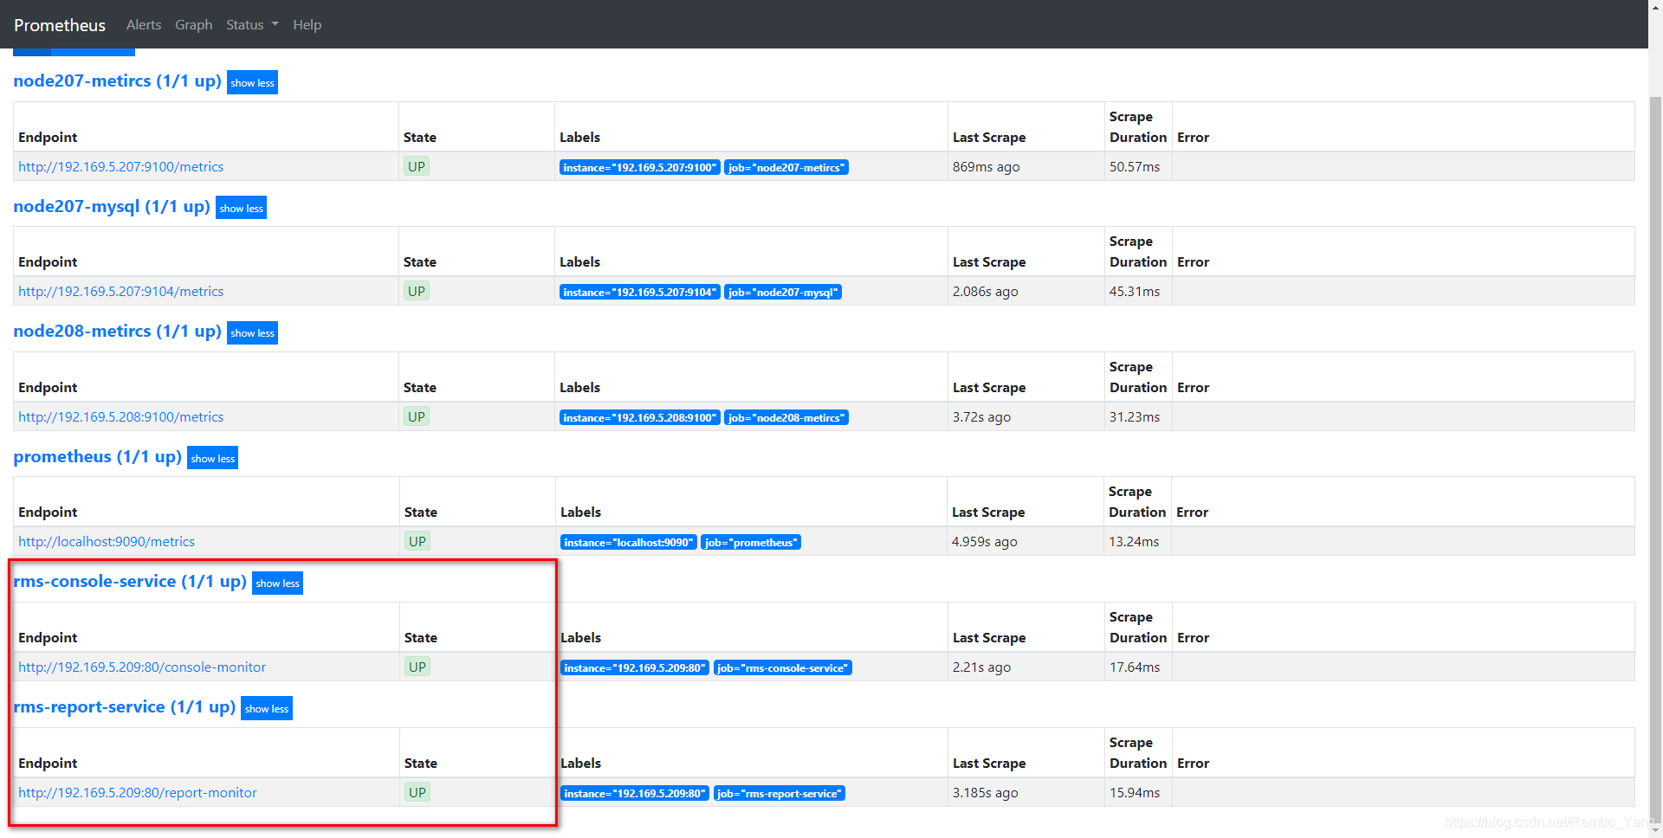
Task: Collapse node207-metircs with show less
Action: (x=252, y=82)
